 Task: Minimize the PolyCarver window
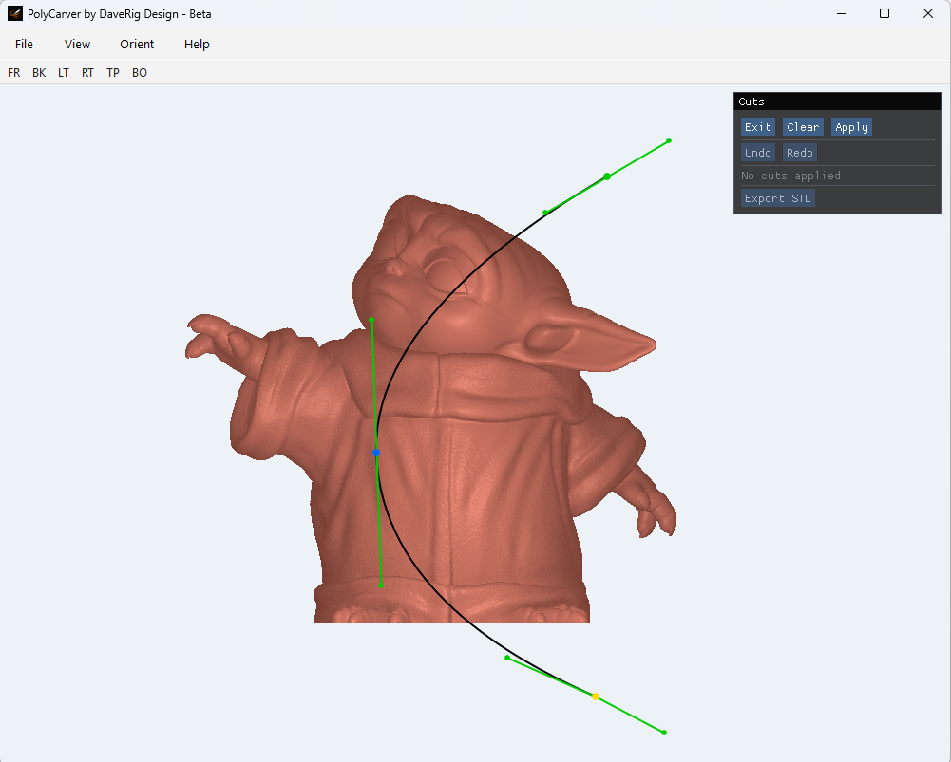point(841,13)
